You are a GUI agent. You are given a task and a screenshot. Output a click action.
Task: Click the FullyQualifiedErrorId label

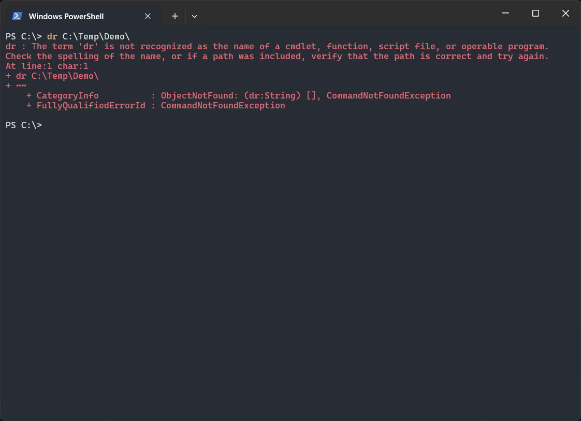click(x=91, y=106)
